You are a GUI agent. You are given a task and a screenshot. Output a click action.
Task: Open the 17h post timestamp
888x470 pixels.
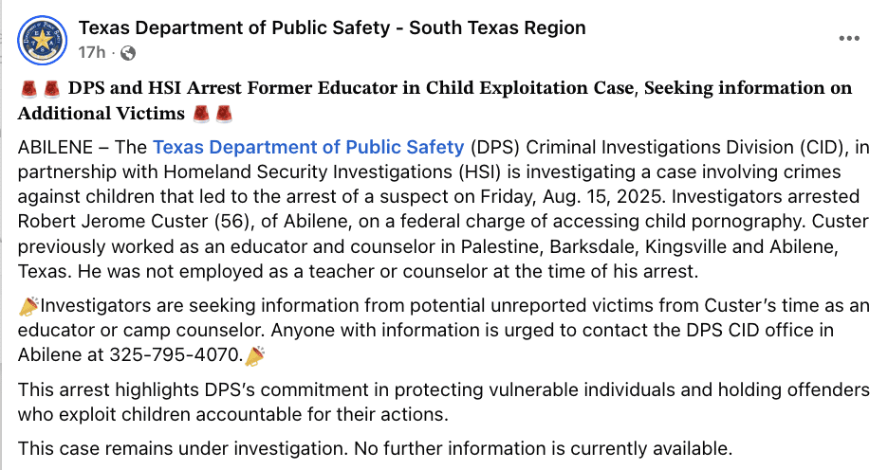point(92,53)
